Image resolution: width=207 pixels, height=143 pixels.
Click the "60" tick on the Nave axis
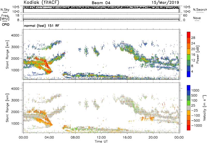coord(185,15)
